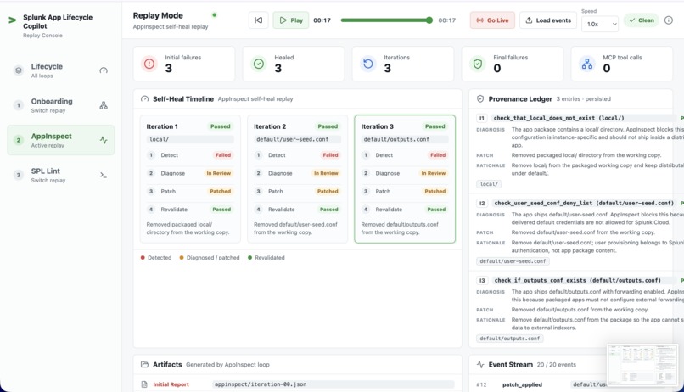Click the Go Live button

[x=492, y=20]
